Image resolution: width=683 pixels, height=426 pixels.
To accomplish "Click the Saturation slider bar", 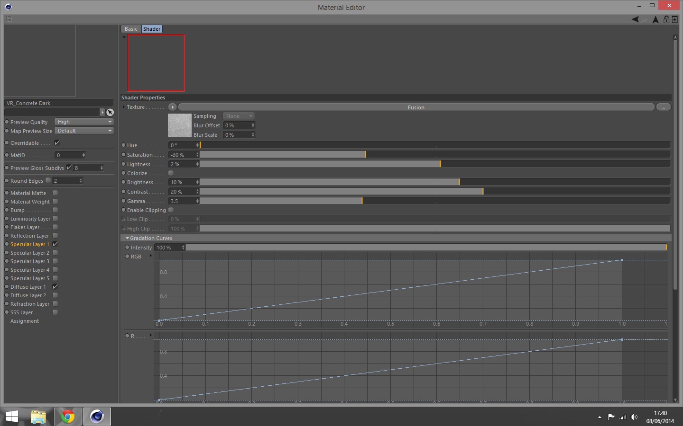I will point(435,155).
